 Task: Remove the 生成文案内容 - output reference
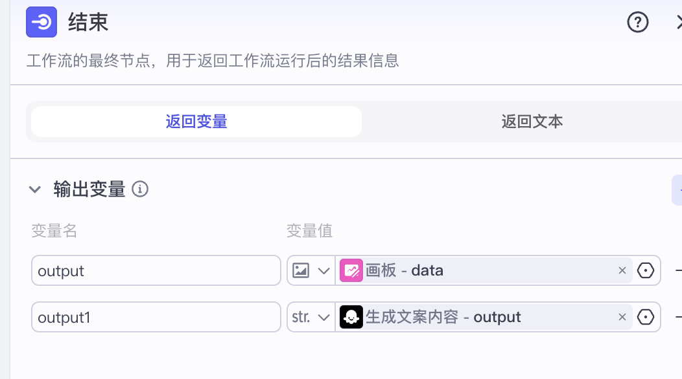point(622,317)
